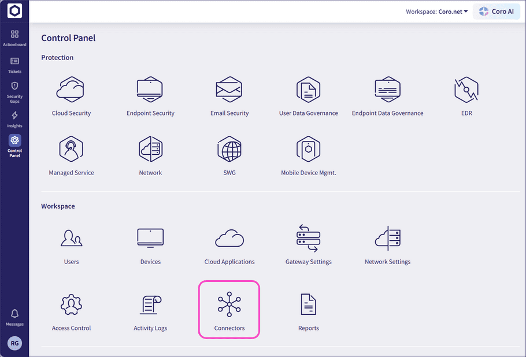
Task: Go to Actionboard in sidebar
Action: point(14,38)
